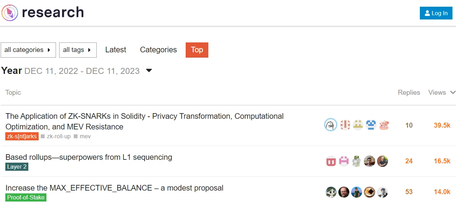Click middle avatar on Based rollups row
The image size is (456, 204).
click(x=356, y=161)
